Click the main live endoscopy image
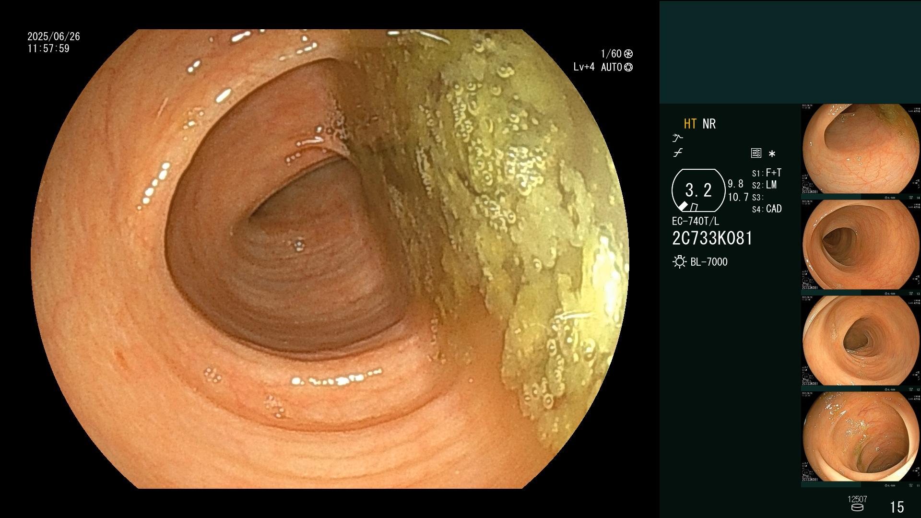This screenshot has height=518, width=921. (x=330, y=259)
